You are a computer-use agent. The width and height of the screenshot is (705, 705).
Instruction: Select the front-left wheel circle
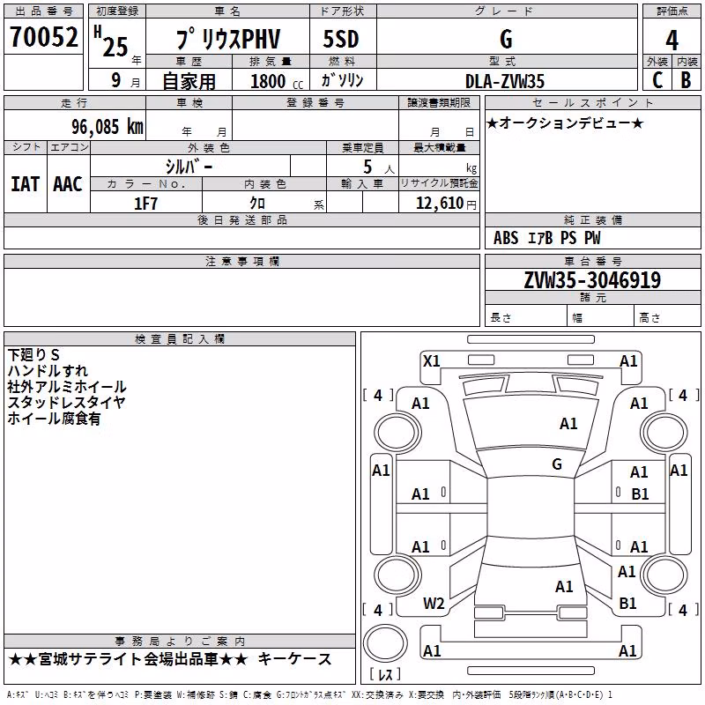(x=397, y=433)
